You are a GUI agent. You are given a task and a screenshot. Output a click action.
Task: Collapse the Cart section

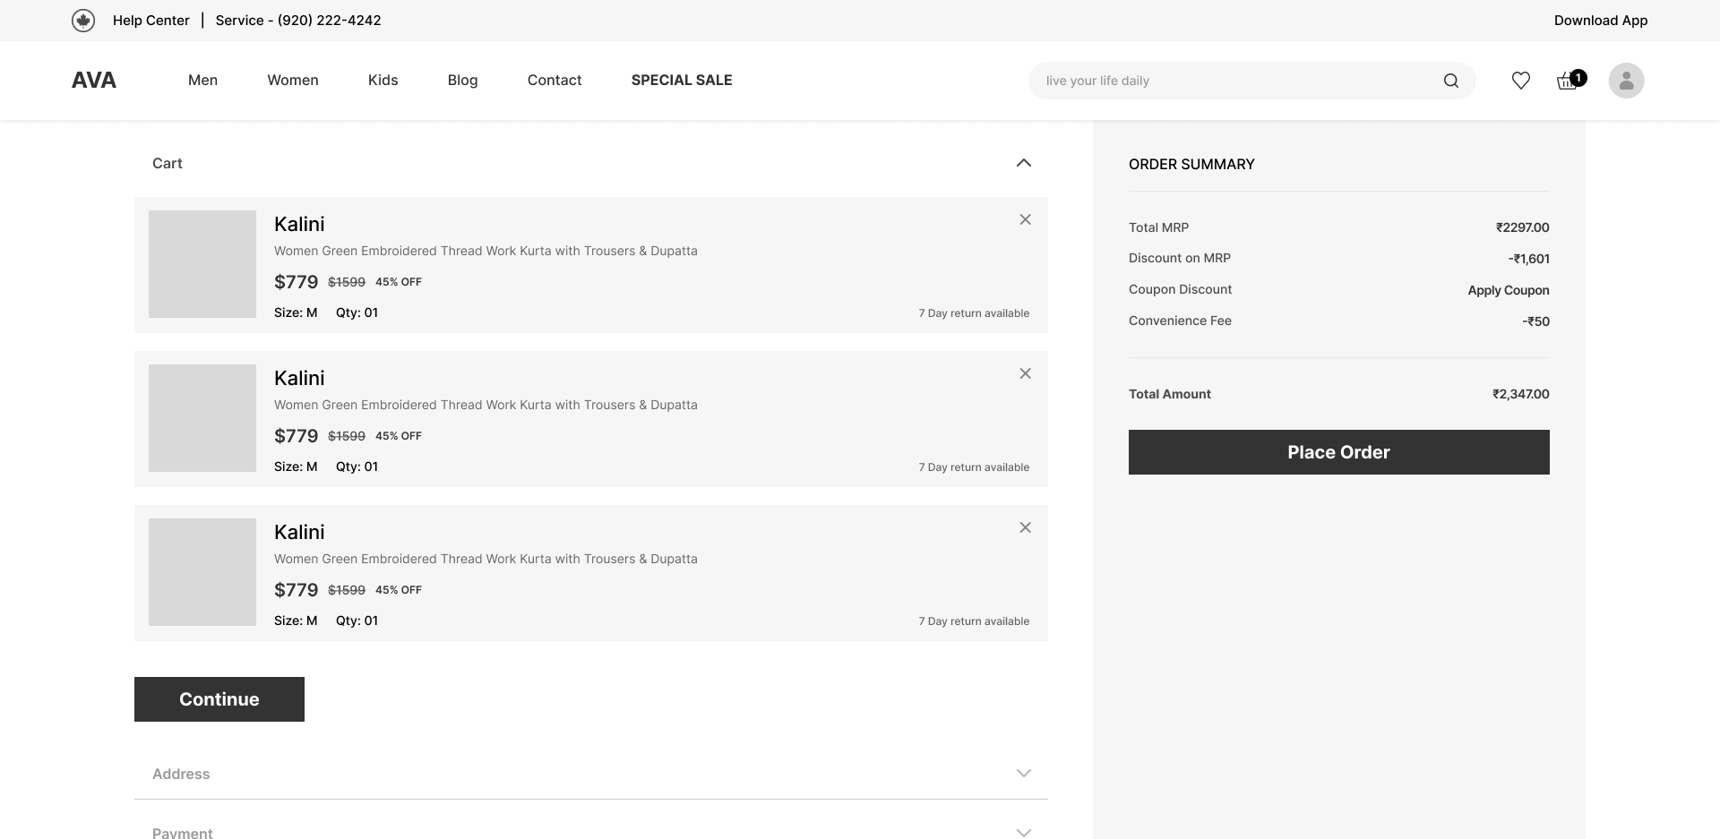click(x=1023, y=163)
